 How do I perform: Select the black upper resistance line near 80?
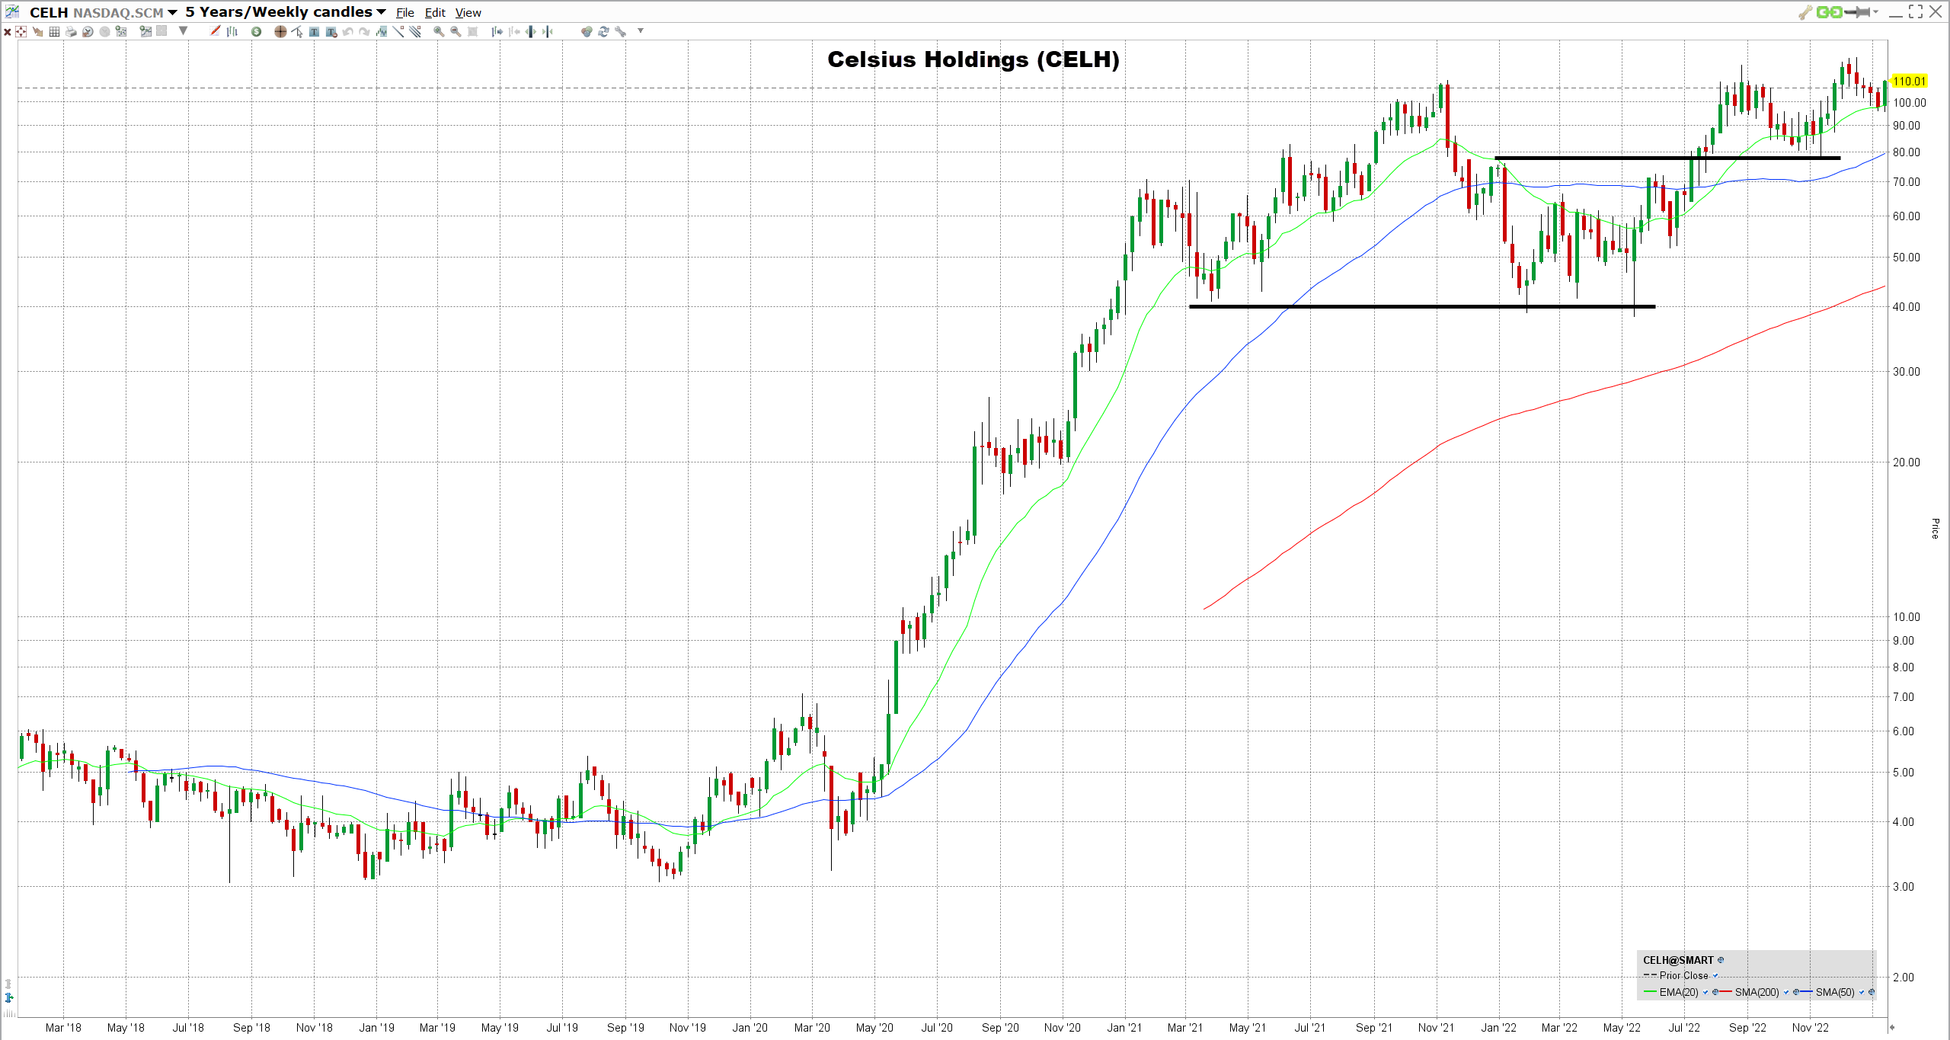pyautogui.click(x=1667, y=158)
